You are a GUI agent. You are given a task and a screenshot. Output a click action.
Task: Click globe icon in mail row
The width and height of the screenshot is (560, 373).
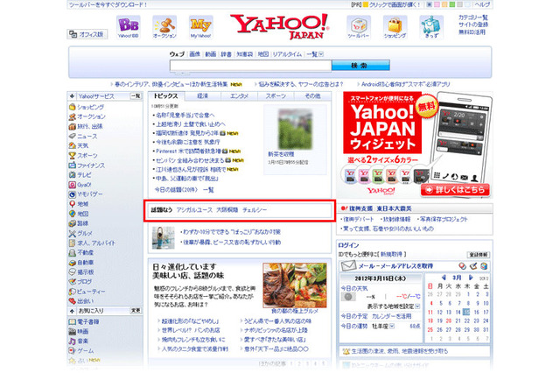(x=484, y=266)
